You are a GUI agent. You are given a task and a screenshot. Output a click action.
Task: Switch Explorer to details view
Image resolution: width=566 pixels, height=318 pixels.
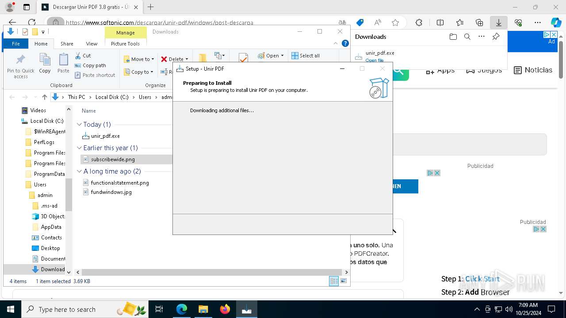tap(334, 281)
